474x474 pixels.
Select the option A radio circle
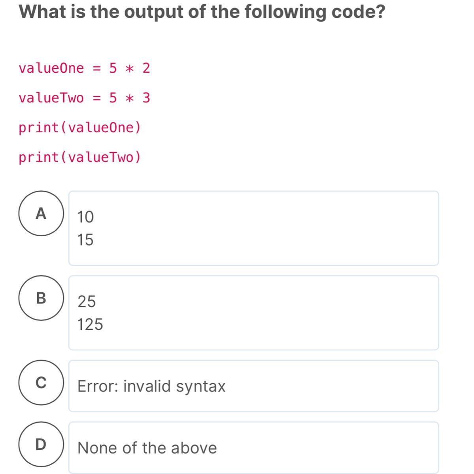(x=41, y=213)
